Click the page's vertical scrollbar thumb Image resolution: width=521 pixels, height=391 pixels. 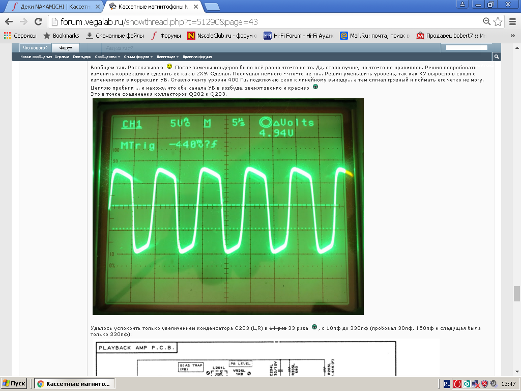tap(516, 294)
